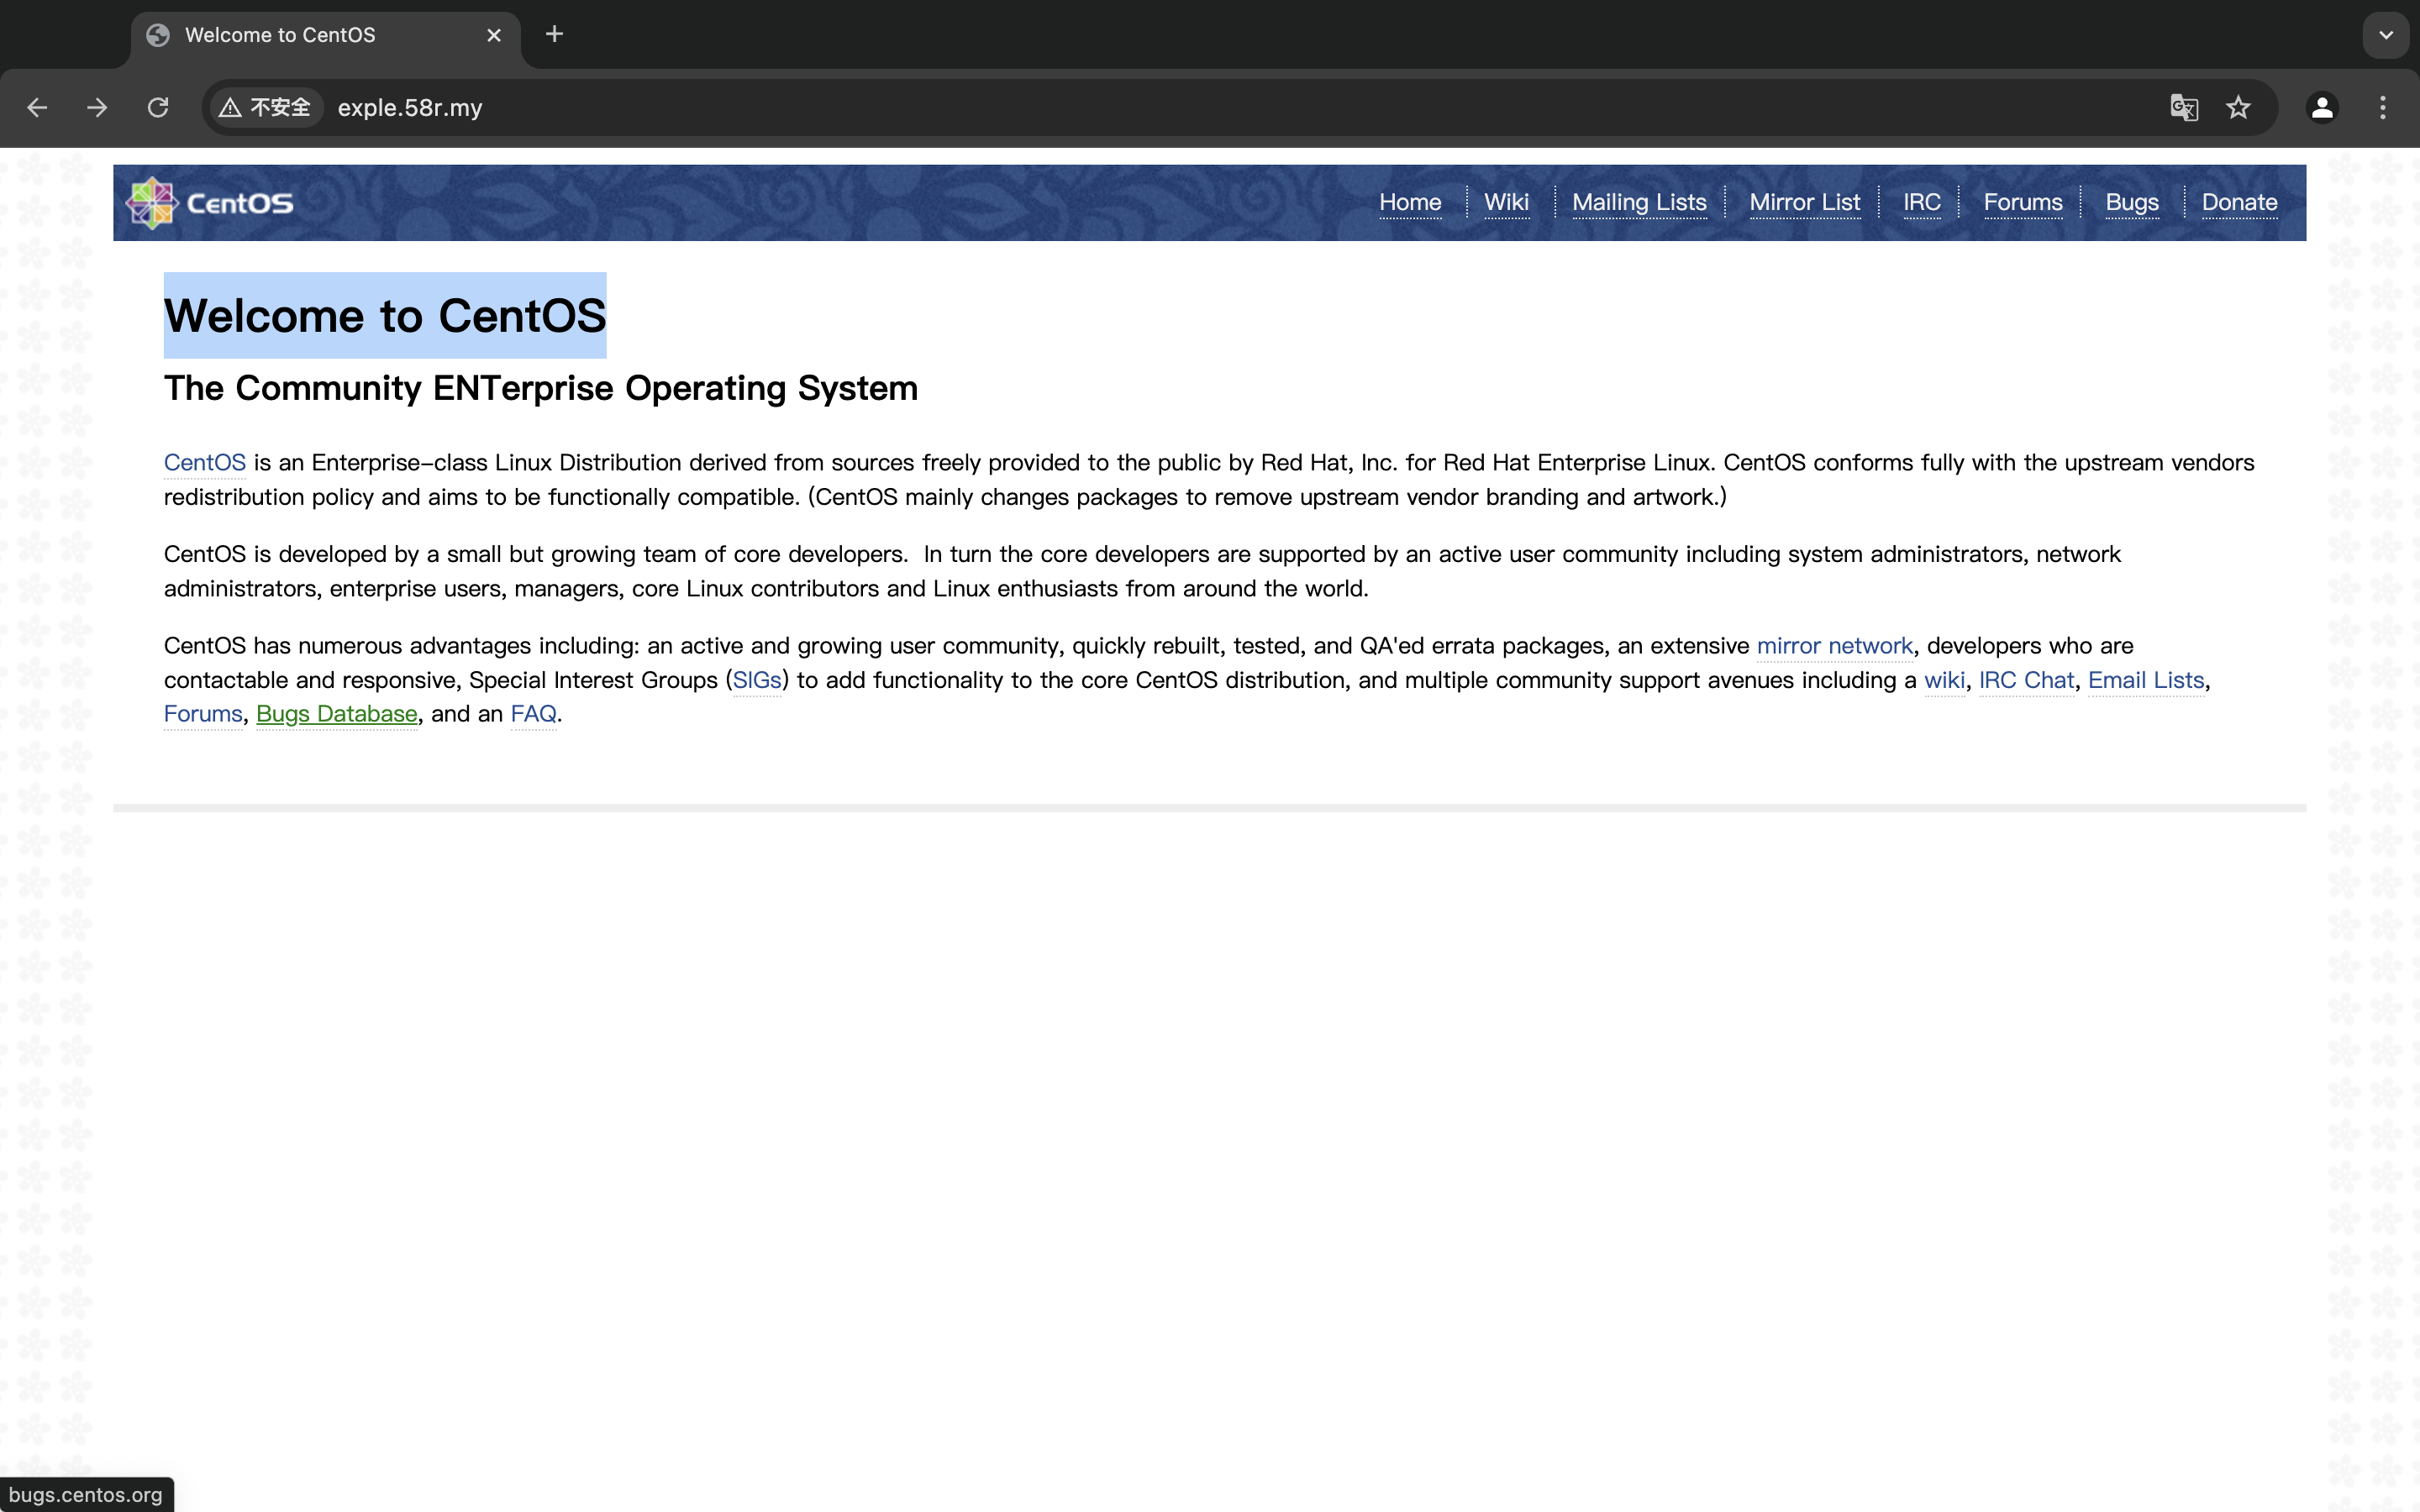Click the Community ENTerprise Operating System subheading
2420x1512 pixels.
[541, 388]
